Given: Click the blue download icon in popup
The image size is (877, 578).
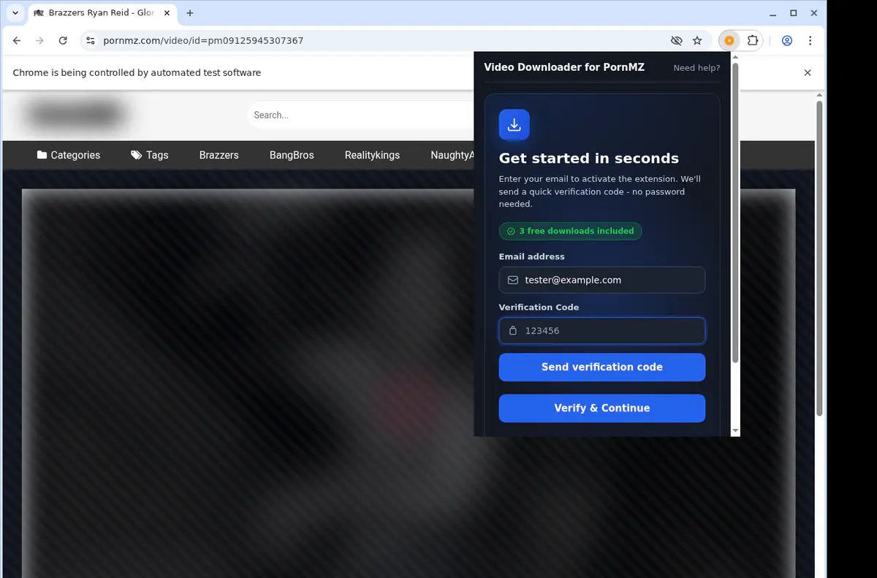Looking at the screenshot, I should point(514,125).
